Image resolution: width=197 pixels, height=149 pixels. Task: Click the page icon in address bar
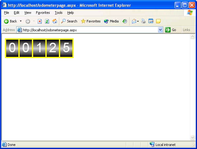click(19, 30)
